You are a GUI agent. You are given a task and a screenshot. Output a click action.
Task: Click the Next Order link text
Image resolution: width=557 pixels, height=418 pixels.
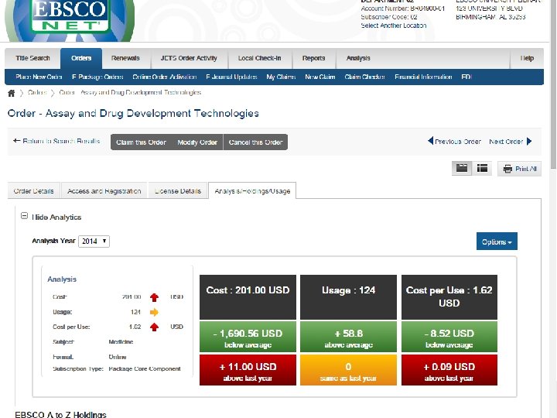tap(506, 142)
